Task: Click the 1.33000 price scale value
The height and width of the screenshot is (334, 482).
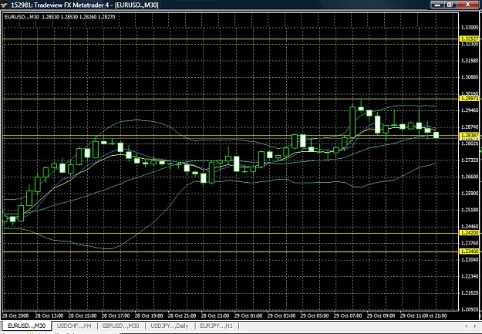Action: coord(470,28)
